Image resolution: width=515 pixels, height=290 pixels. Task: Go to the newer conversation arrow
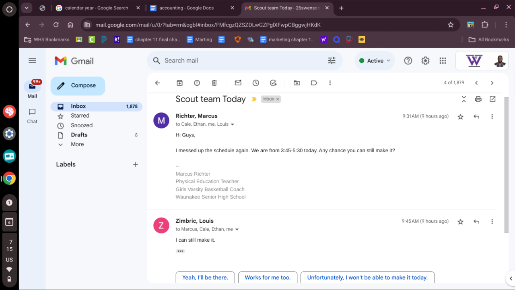click(x=476, y=83)
